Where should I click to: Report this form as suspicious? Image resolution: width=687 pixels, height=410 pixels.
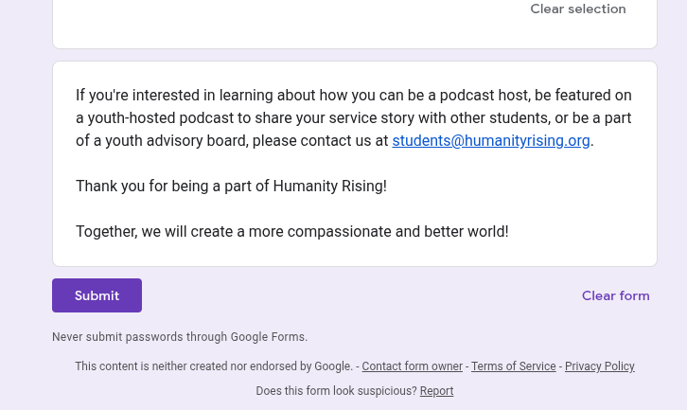point(436,391)
